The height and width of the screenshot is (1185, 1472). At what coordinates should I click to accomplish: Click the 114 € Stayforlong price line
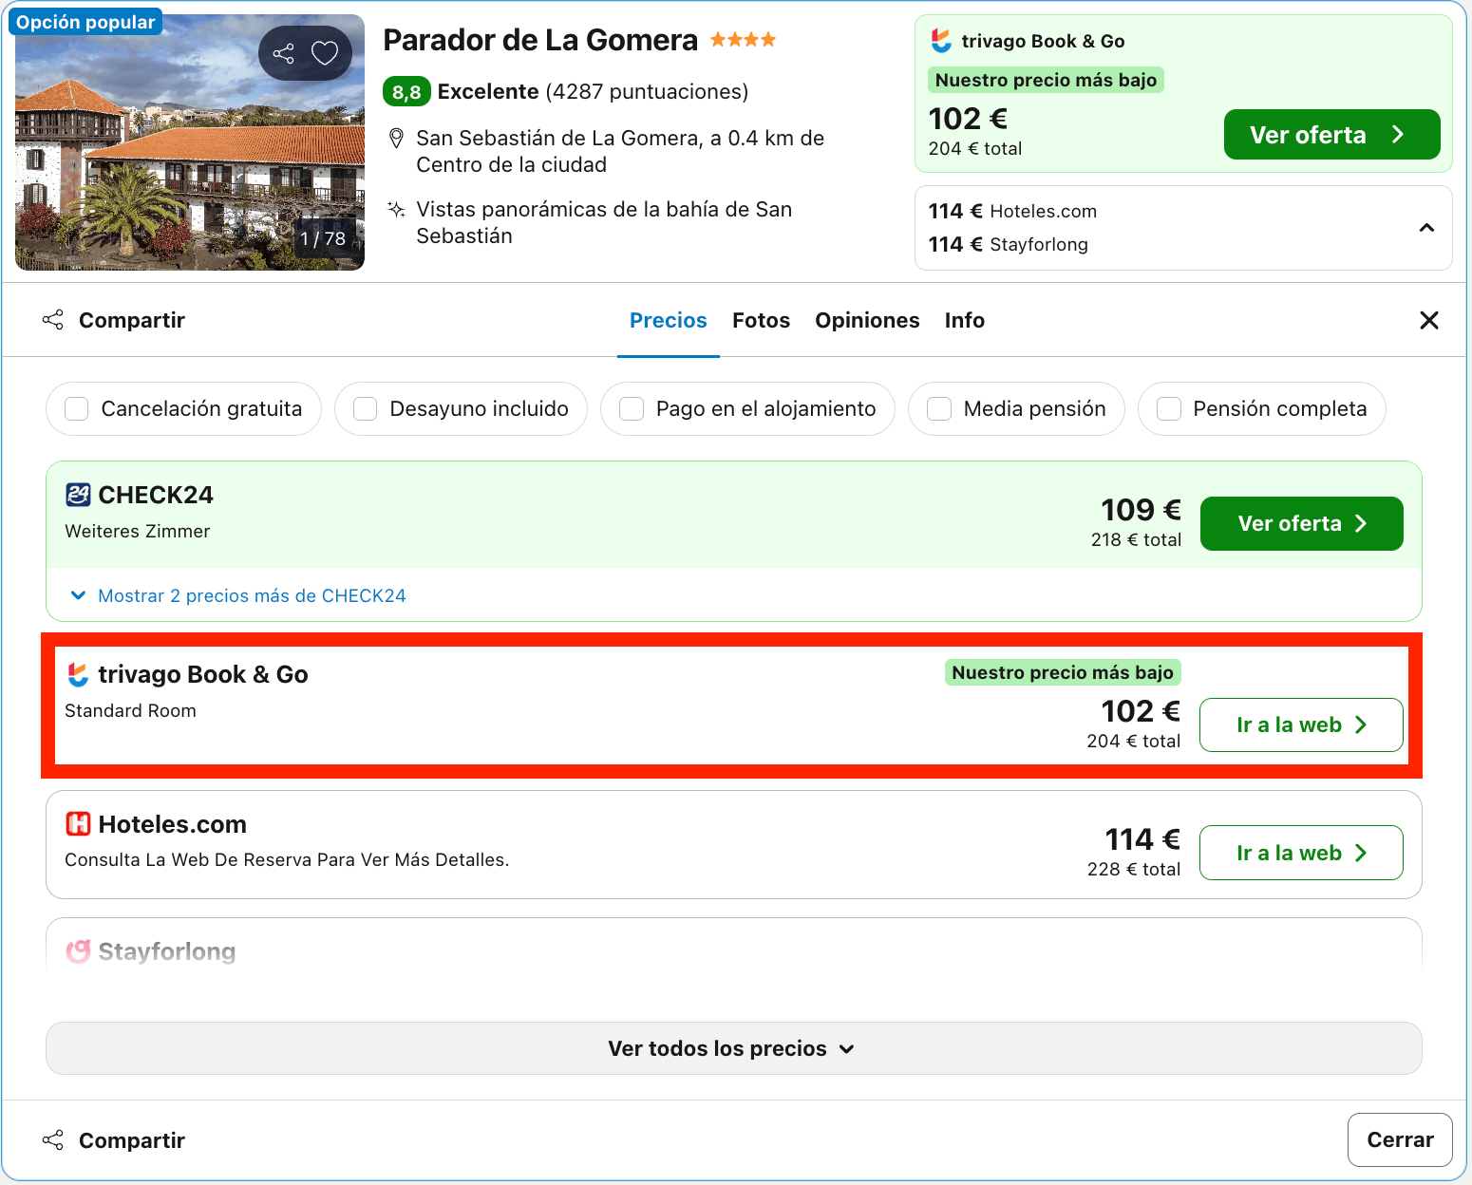pos(1008,244)
